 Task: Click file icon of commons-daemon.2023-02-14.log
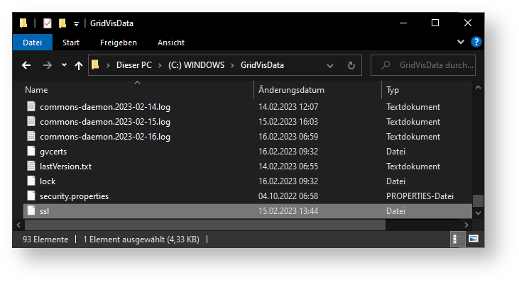tap(31, 106)
